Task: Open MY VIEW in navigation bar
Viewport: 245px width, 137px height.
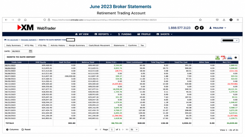Action: pyautogui.click(x=82, y=34)
